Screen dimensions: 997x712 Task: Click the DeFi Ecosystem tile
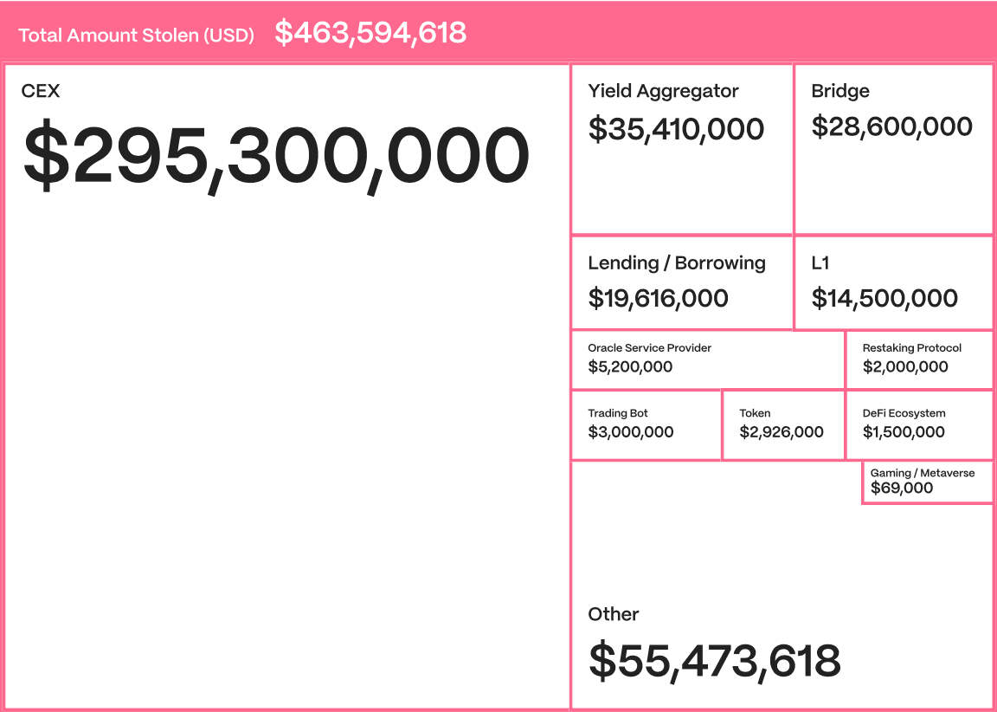coord(919,425)
